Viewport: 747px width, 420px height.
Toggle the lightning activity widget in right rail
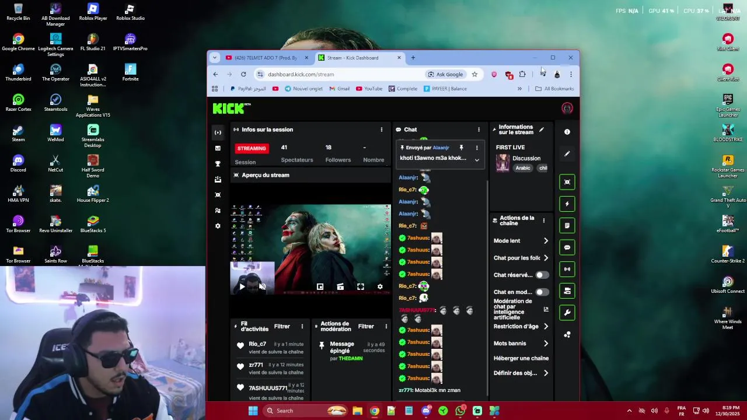pos(567,204)
